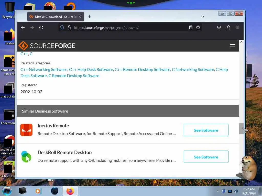The height and width of the screenshot is (196, 262).
Task: Open the media player taskbar icon
Action: 38,191
